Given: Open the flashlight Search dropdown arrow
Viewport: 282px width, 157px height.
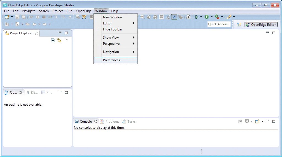Looking at the screenshot, I should pyautogui.click(x=234, y=17).
